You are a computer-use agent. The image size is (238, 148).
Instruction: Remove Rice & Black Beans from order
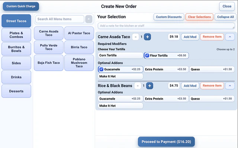pos(212,86)
